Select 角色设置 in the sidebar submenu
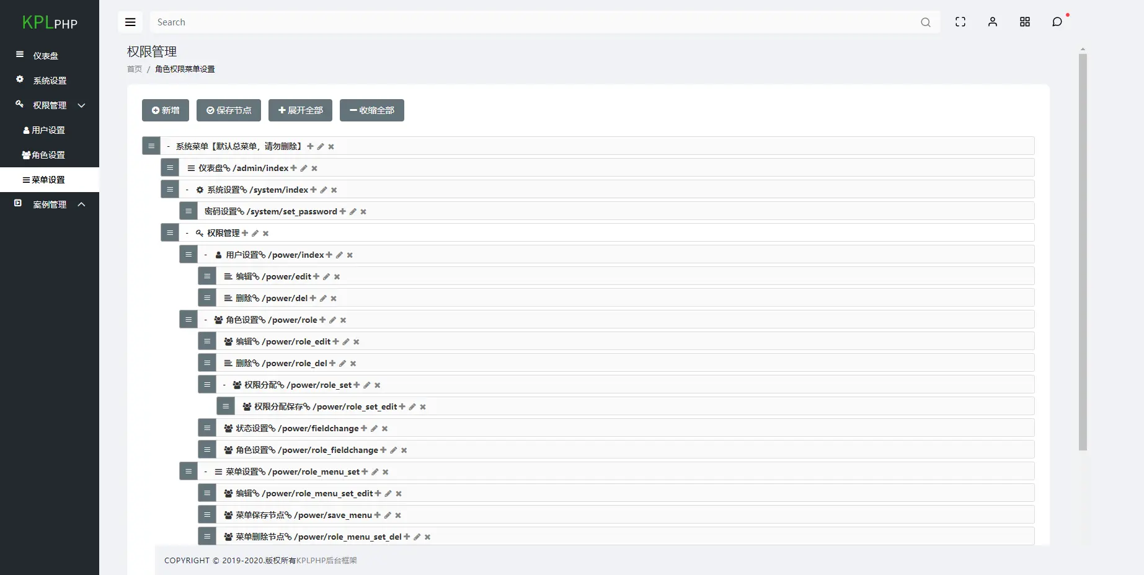The image size is (1144, 575). (x=50, y=155)
